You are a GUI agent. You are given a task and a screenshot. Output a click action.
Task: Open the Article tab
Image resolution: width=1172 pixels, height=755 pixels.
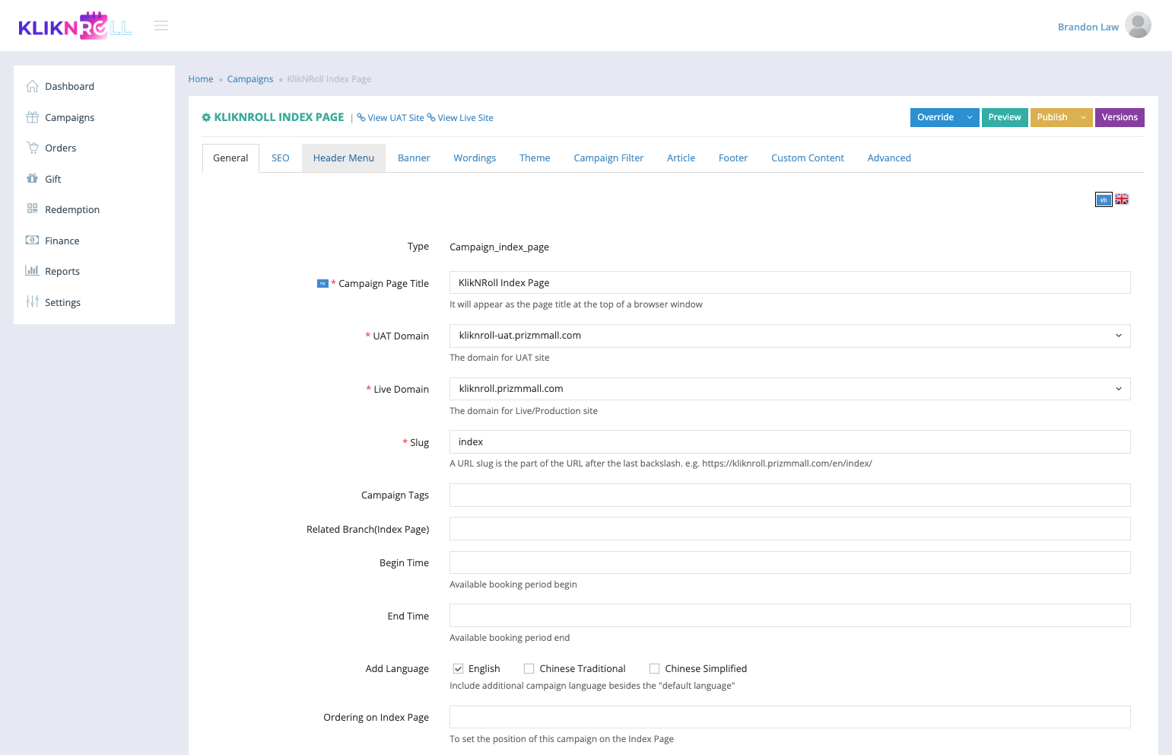(x=681, y=158)
